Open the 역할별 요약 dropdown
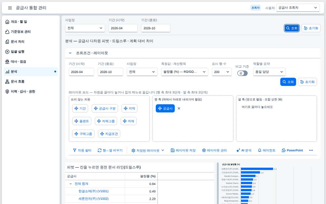The image size is (326, 204). click(269, 72)
